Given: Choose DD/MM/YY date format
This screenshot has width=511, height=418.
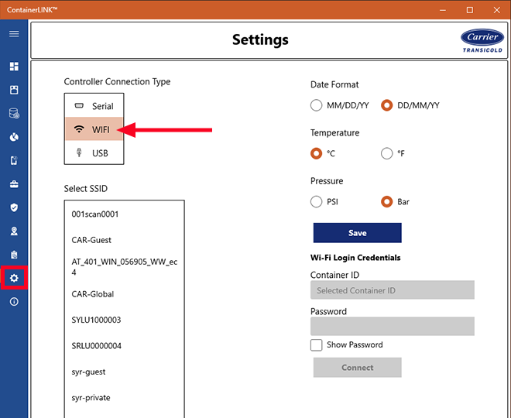Looking at the screenshot, I should [387, 105].
